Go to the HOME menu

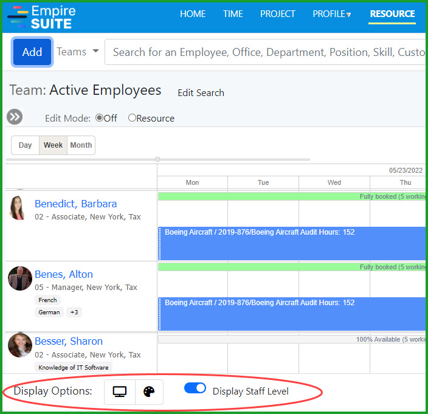(x=193, y=14)
